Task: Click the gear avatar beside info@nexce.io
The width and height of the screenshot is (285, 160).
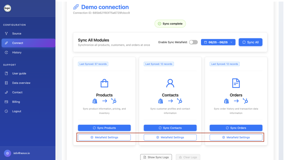Action: 8,153
